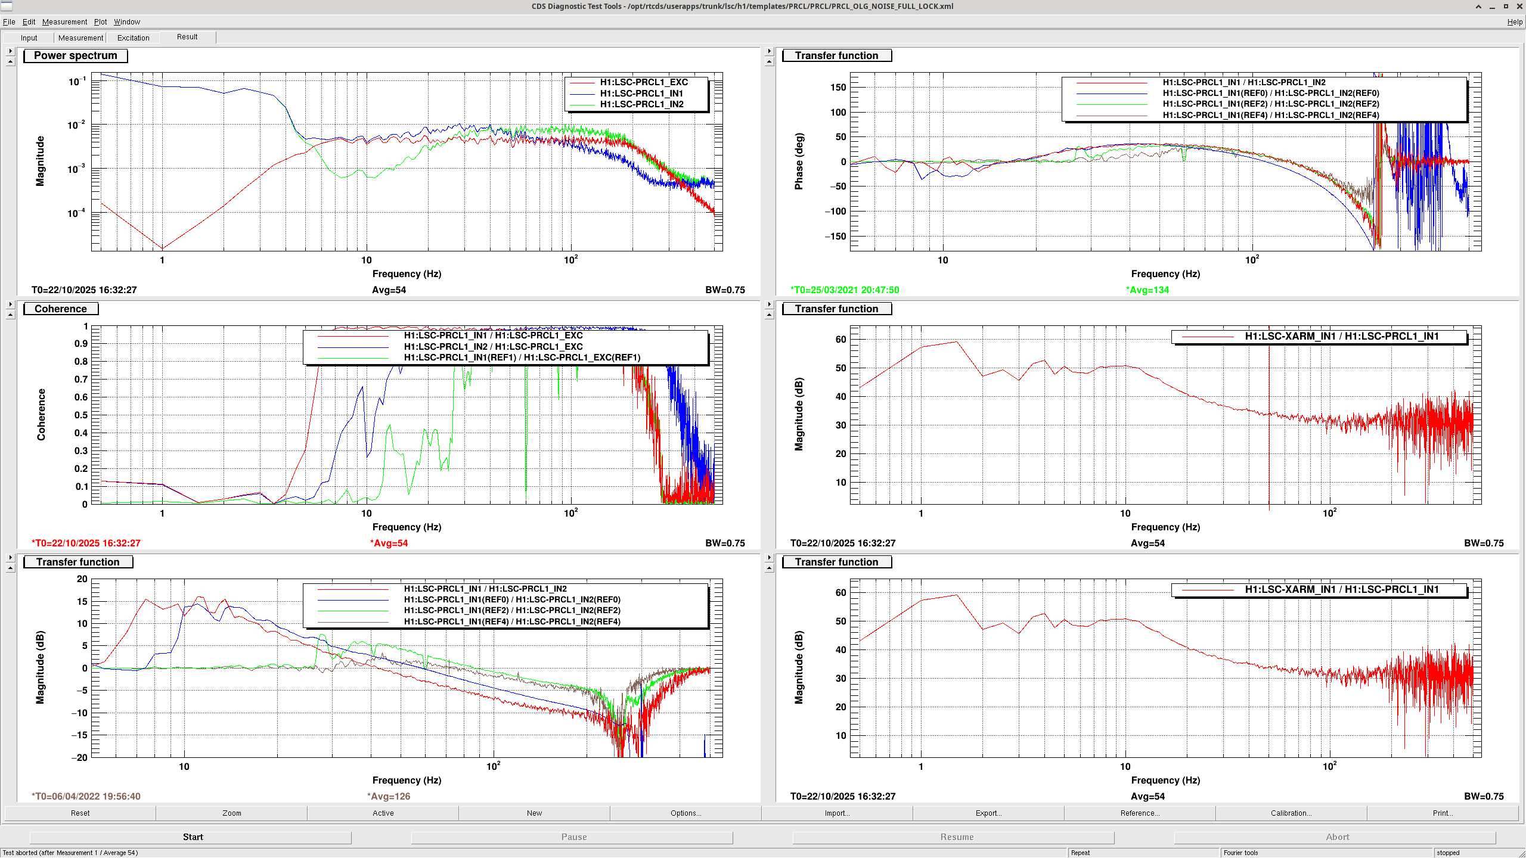Switch to the Excitation tab

[x=133, y=38]
